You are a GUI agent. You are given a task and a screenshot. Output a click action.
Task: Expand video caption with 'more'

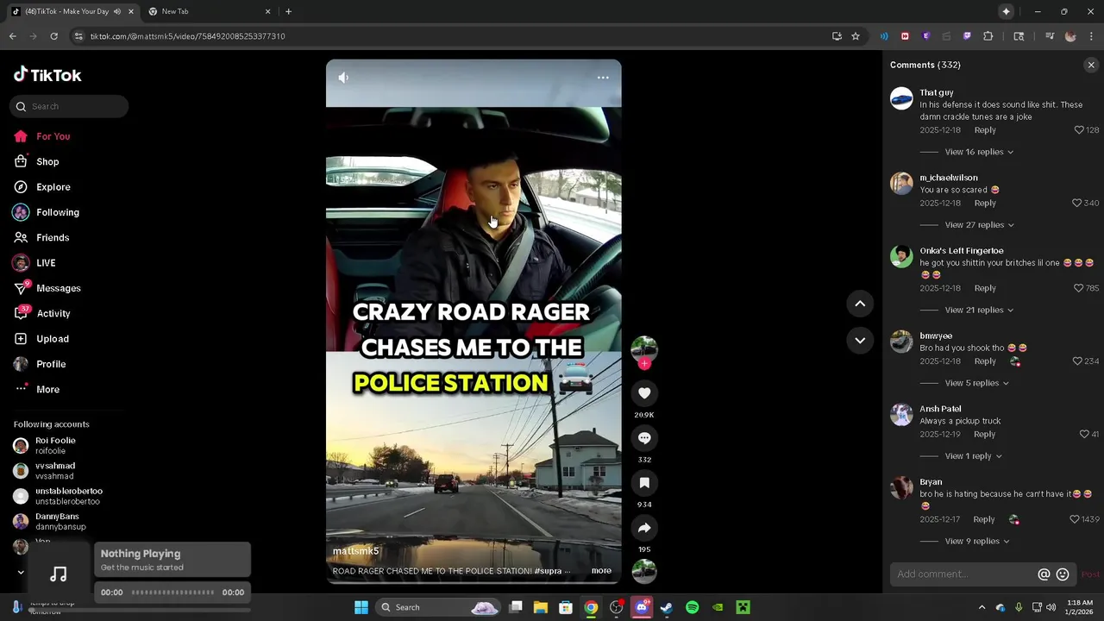pos(601,571)
